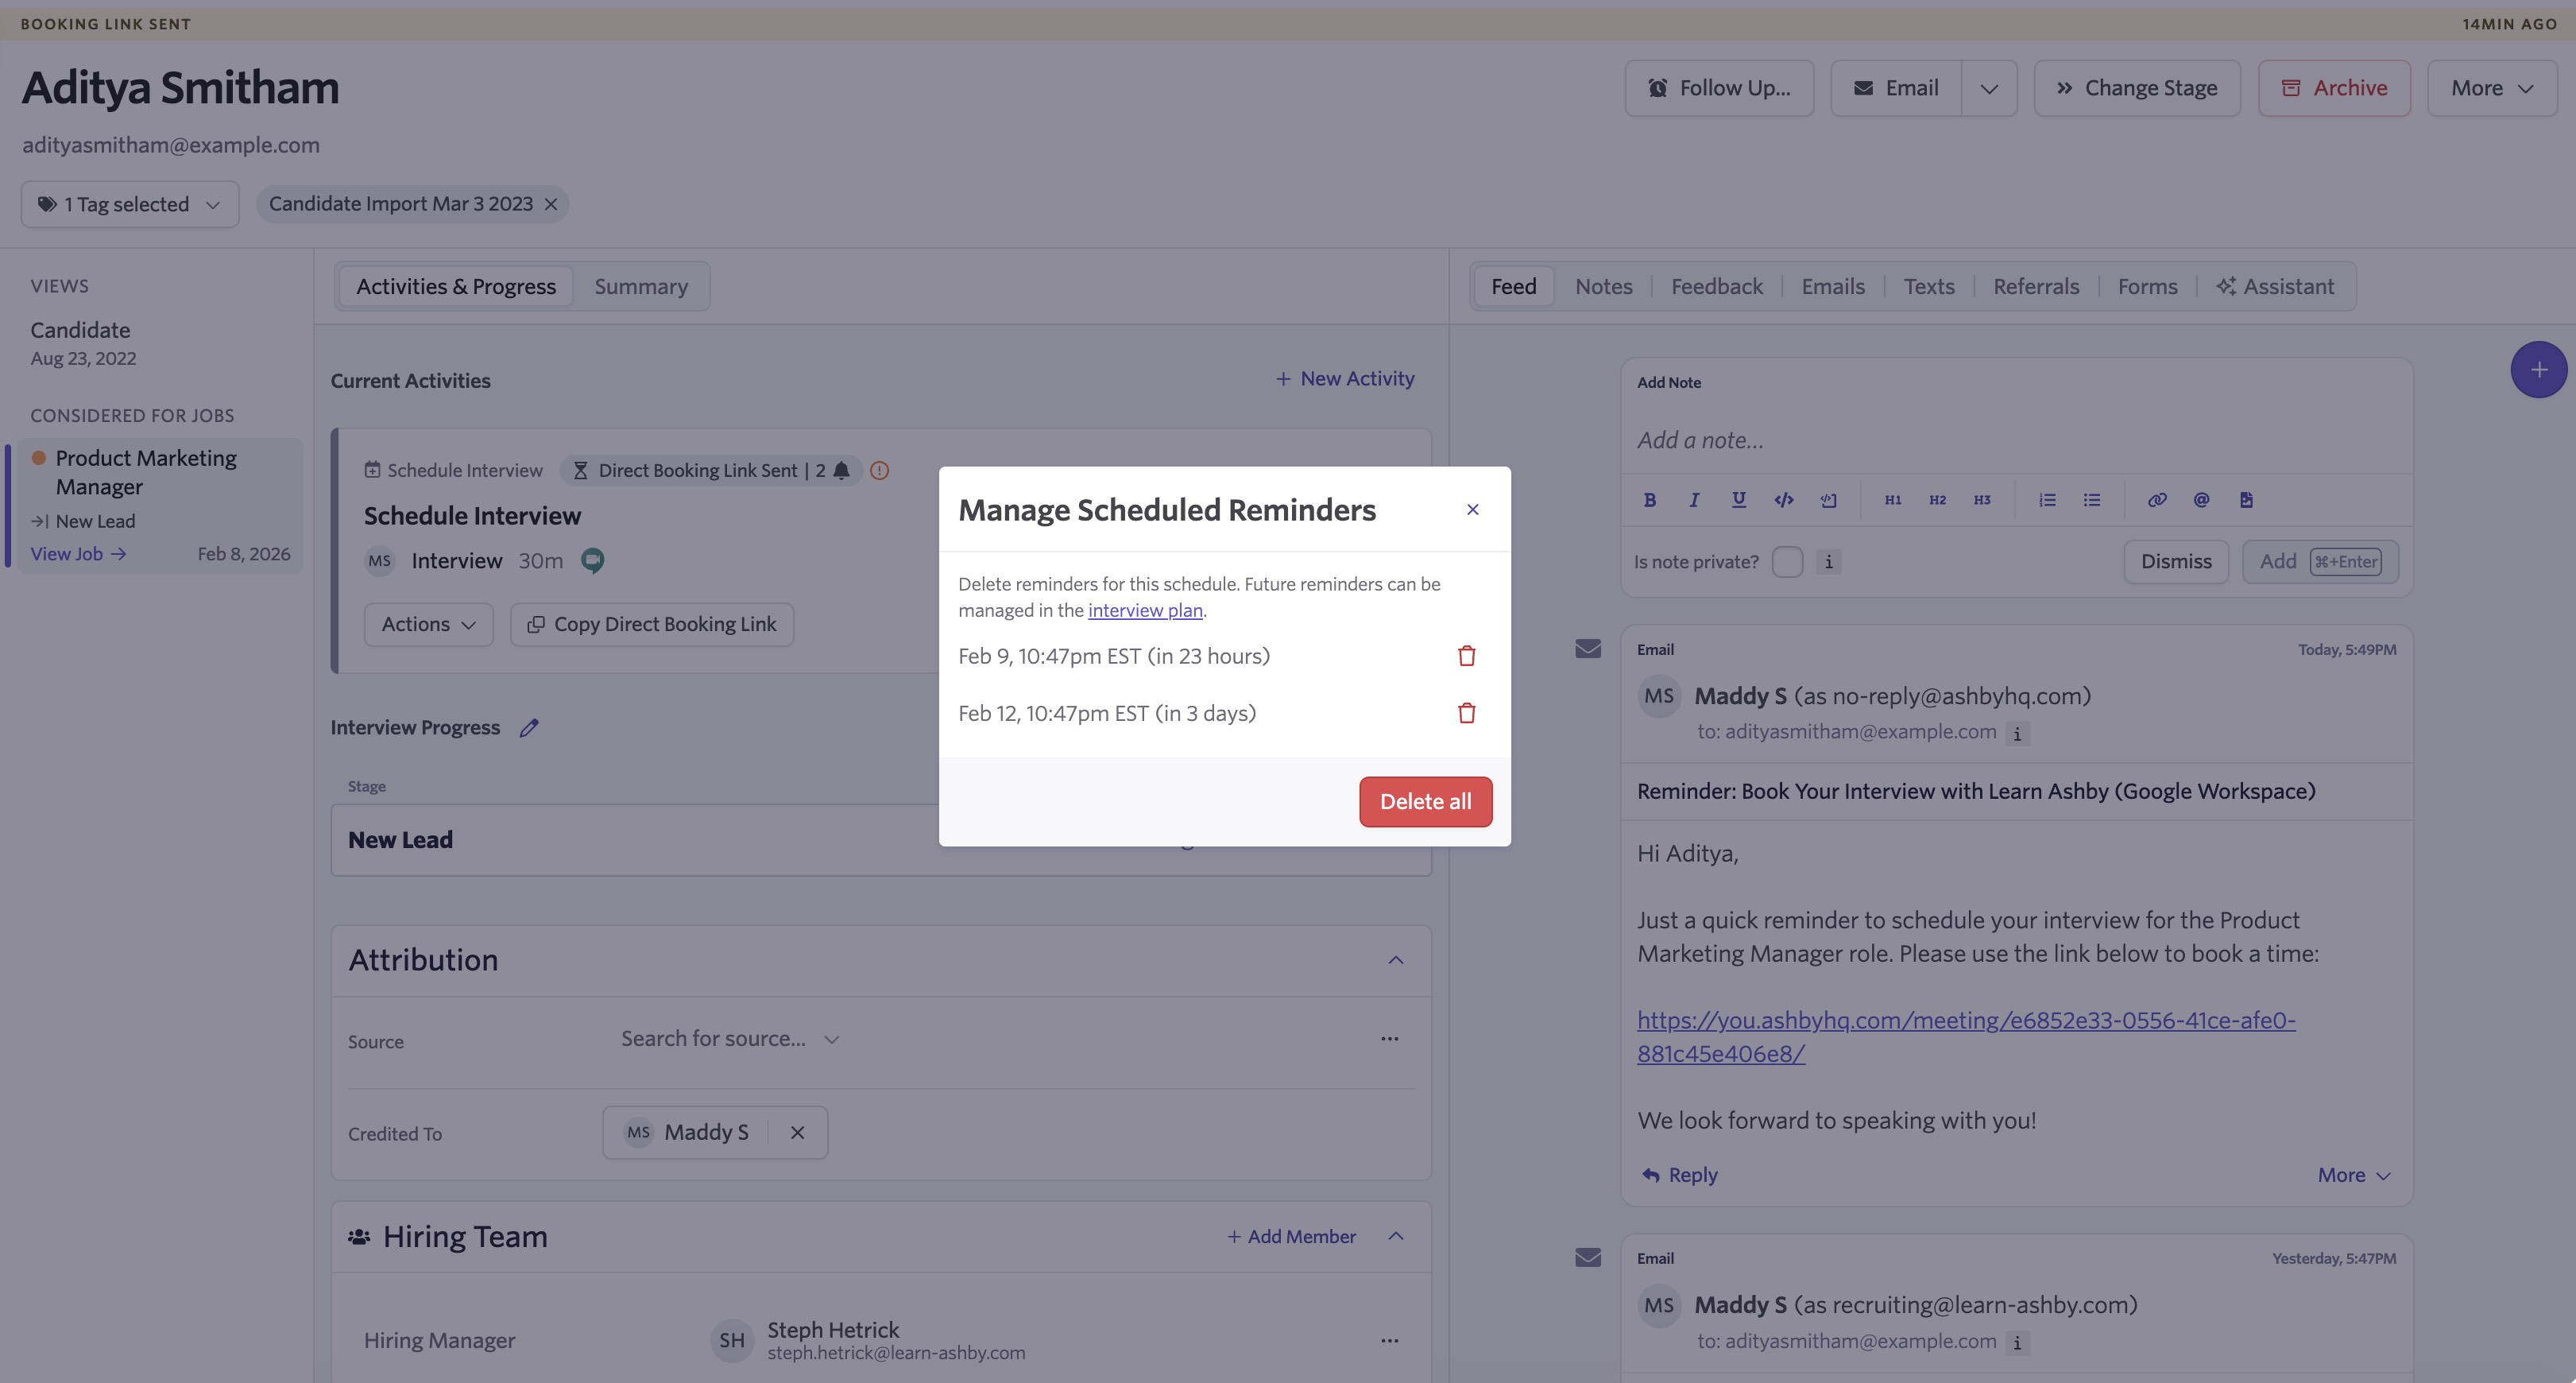Click the blue plus floating button

pyautogui.click(x=2538, y=370)
